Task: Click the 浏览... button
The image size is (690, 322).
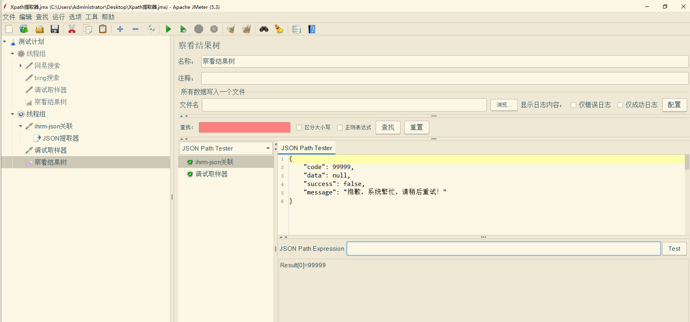Action: pos(504,105)
